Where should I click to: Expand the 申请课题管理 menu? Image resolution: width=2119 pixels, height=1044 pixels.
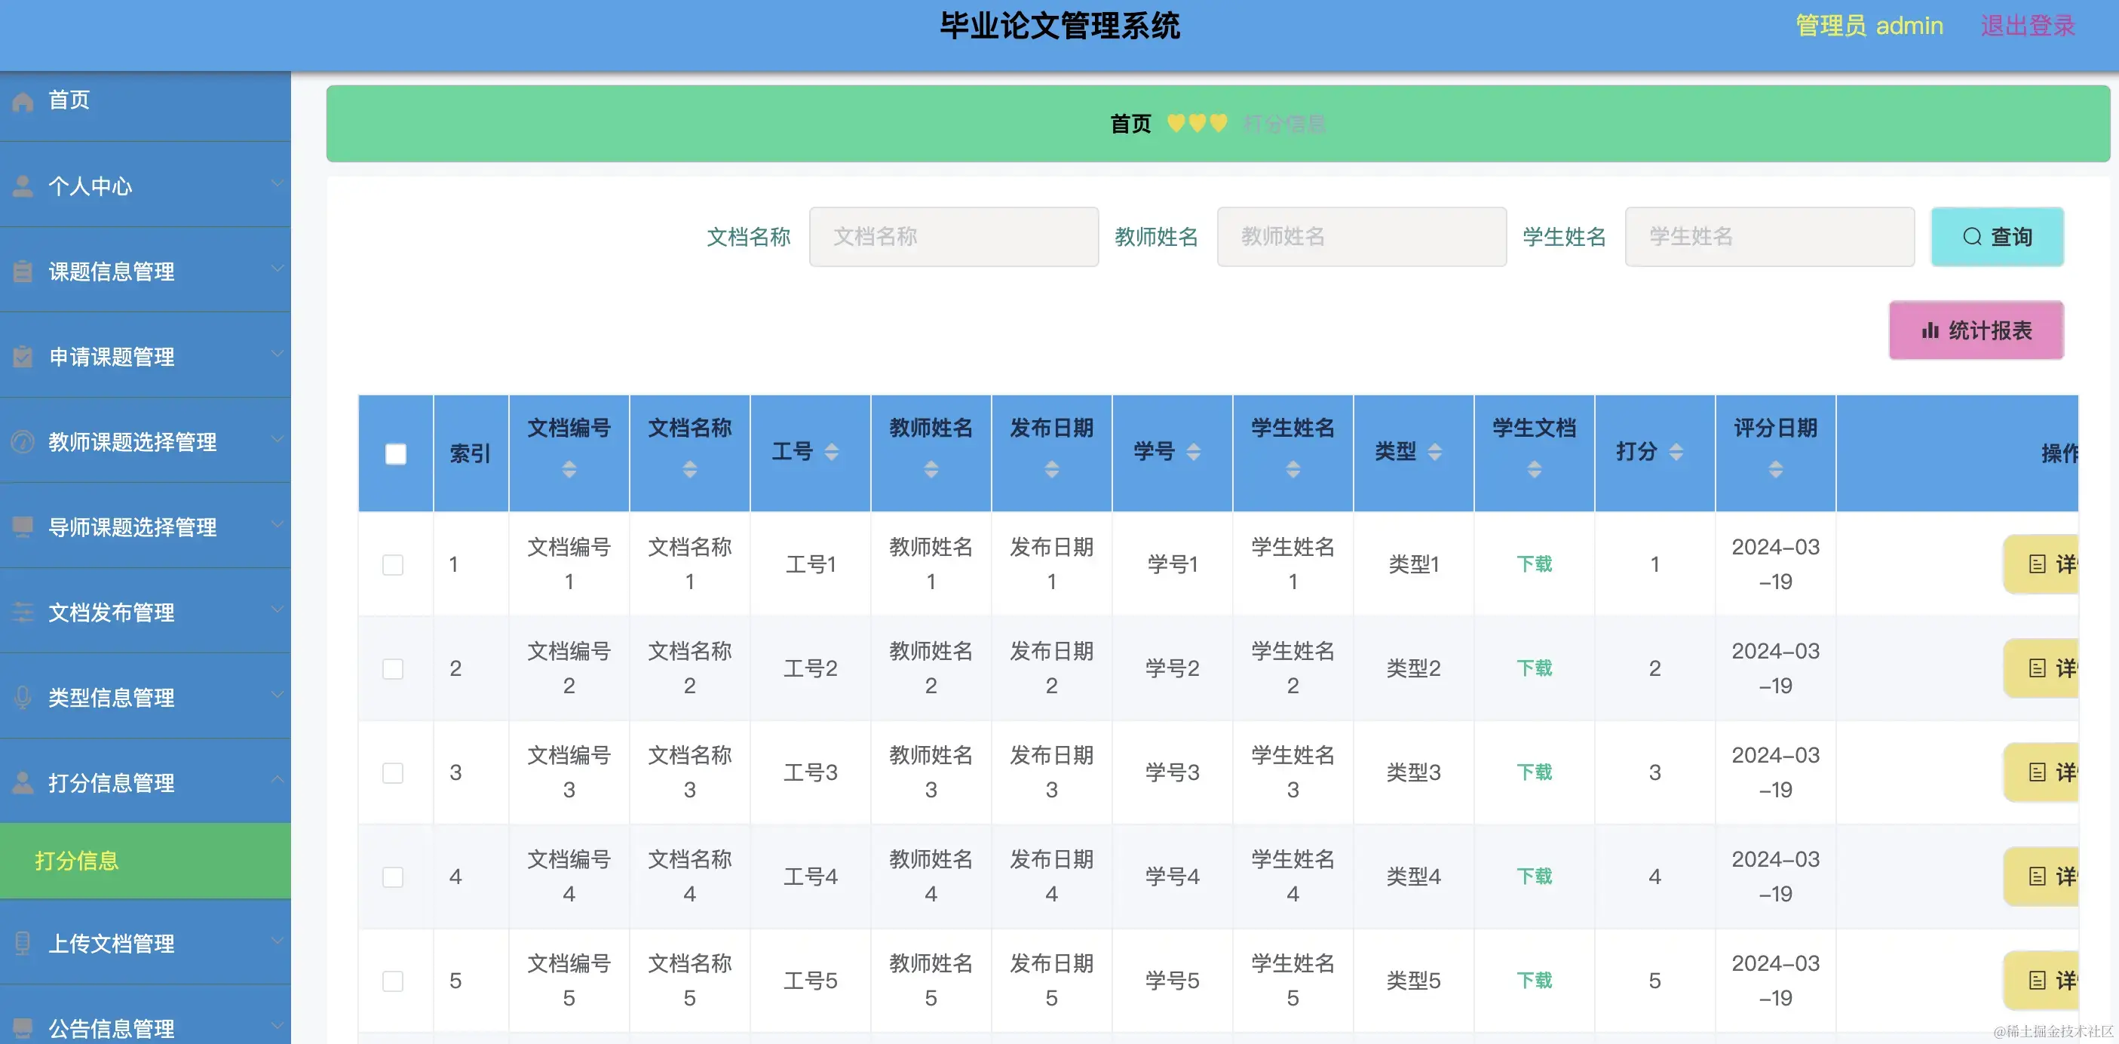pos(112,357)
